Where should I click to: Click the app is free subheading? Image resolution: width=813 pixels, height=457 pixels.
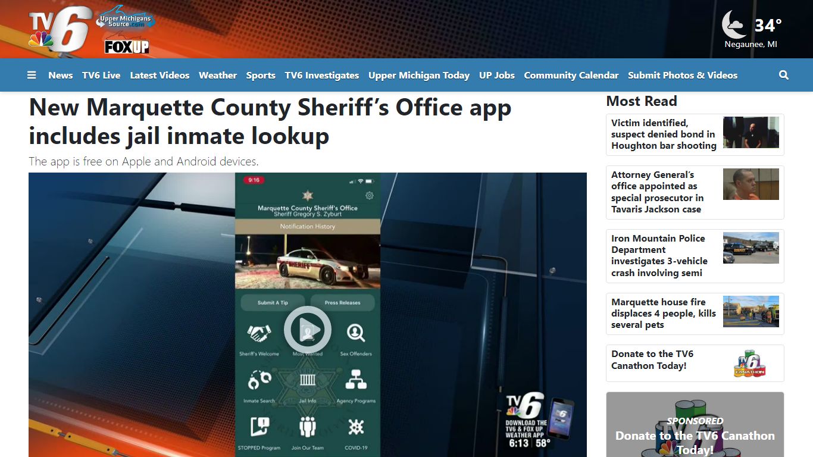143,161
